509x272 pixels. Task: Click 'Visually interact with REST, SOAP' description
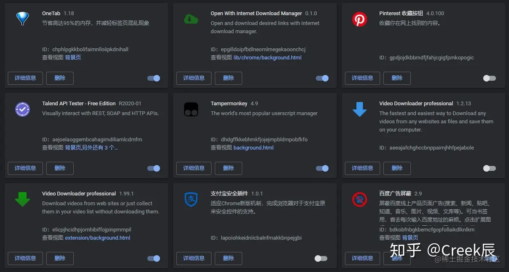[x=100, y=113]
